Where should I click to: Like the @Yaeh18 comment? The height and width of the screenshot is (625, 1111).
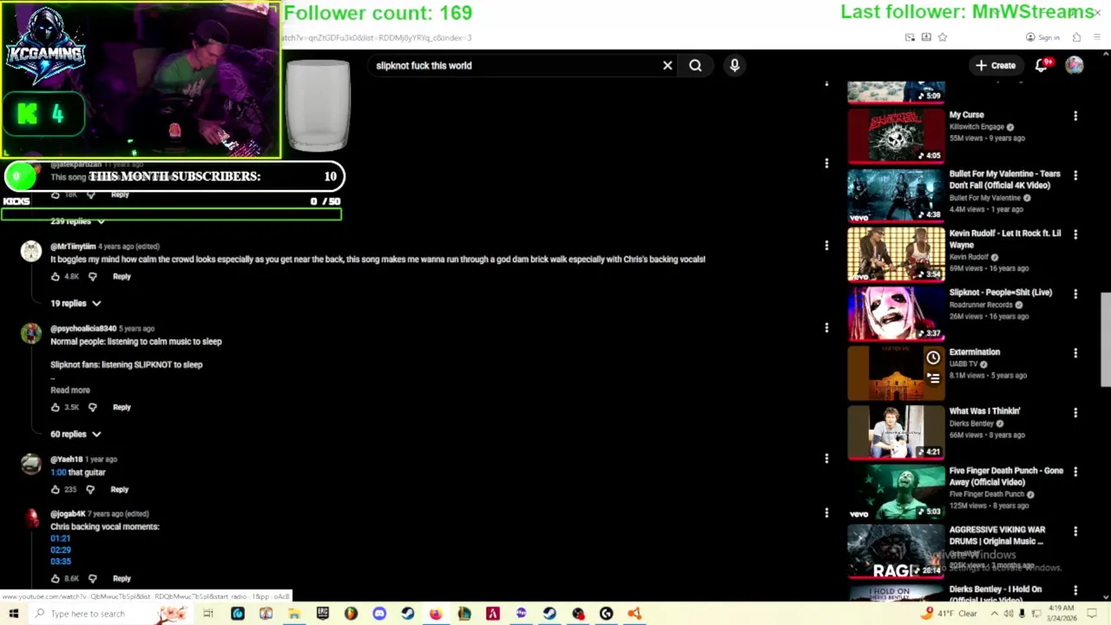click(x=56, y=490)
